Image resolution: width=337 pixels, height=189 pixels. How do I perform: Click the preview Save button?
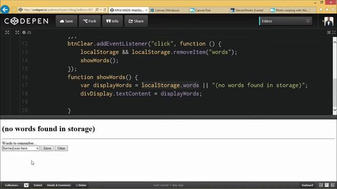pos(47,148)
